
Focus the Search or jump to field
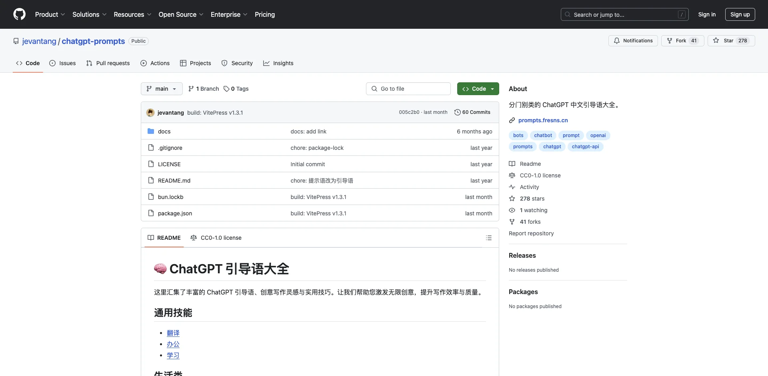tap(625, 14)
